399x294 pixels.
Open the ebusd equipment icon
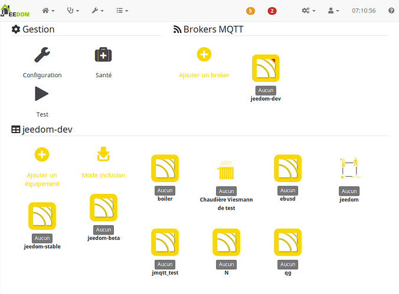click(x=288, y=169)
